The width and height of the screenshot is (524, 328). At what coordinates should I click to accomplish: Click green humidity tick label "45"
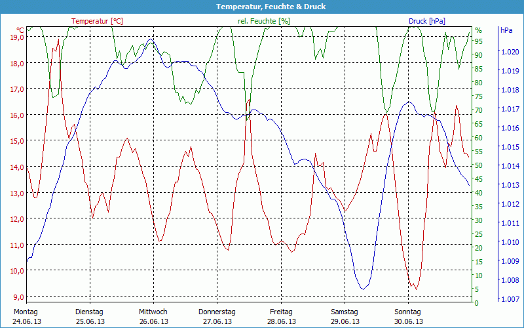click(x=479, y=179)
